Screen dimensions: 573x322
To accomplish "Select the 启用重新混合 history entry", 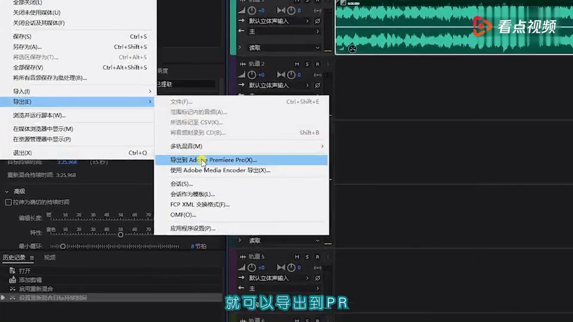I will pyautogui.click(x=36, y=289).
